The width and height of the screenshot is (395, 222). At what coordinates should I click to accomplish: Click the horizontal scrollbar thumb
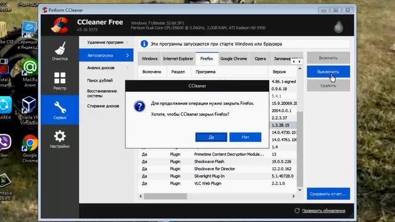(165, 196)
